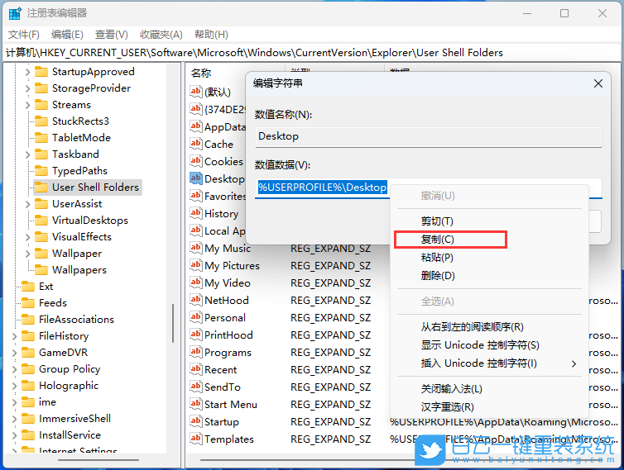Click the Registry Editor icon in title bar
The height and width of the screenshot is (470, 624).
[x=15, y=13]
